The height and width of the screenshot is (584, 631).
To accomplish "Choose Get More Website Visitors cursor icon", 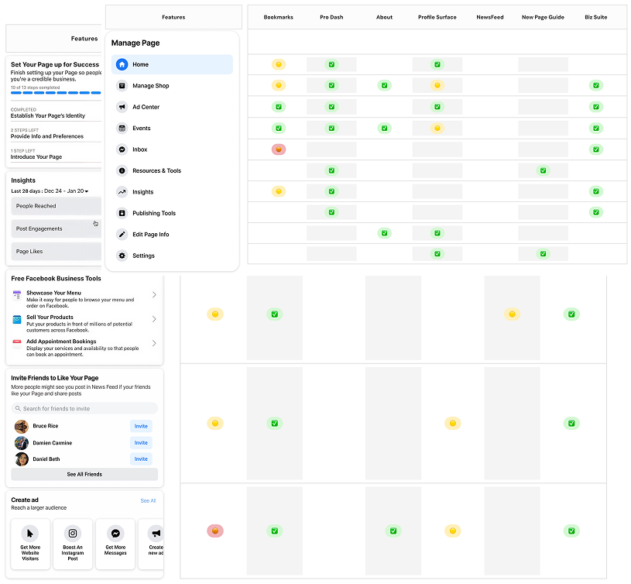I will pos(30,534).
